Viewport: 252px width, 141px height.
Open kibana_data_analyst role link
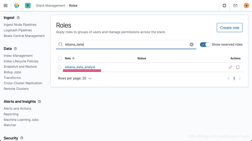pos(80,67)
